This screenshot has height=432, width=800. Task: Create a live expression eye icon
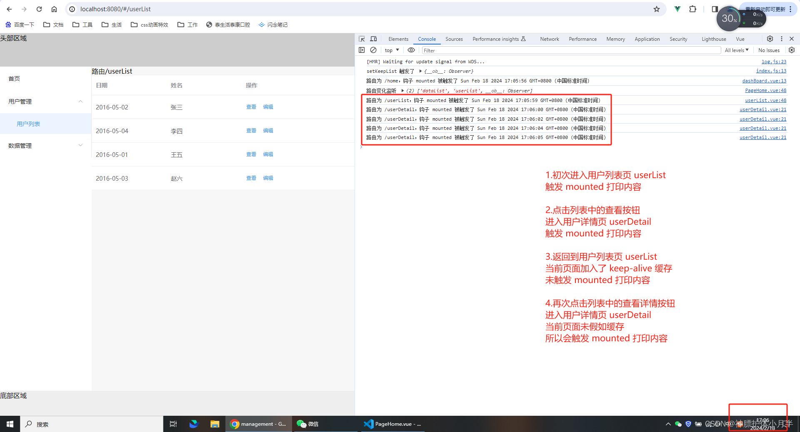411,50
